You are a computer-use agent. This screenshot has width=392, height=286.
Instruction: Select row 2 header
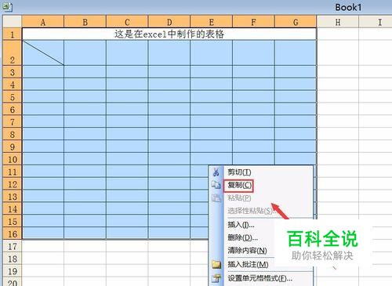[x=13, y=52]
